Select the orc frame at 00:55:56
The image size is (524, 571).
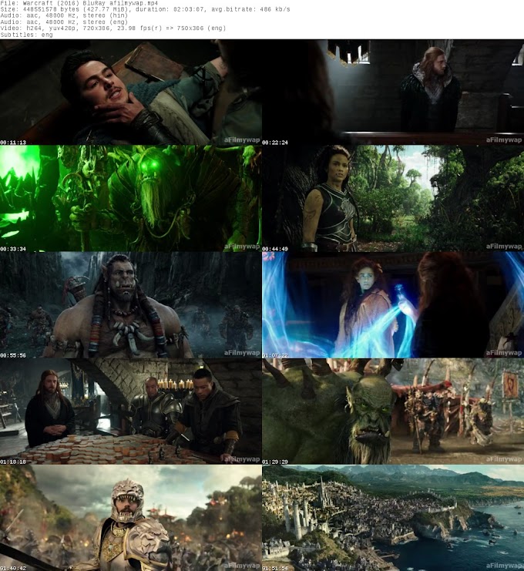[131, 305]
